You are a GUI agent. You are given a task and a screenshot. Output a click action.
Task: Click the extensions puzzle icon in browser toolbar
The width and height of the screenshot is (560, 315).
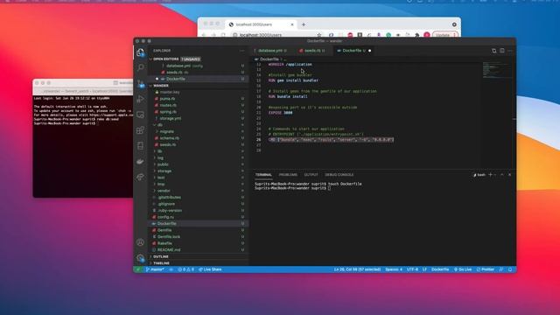click(x=416, y=35)
